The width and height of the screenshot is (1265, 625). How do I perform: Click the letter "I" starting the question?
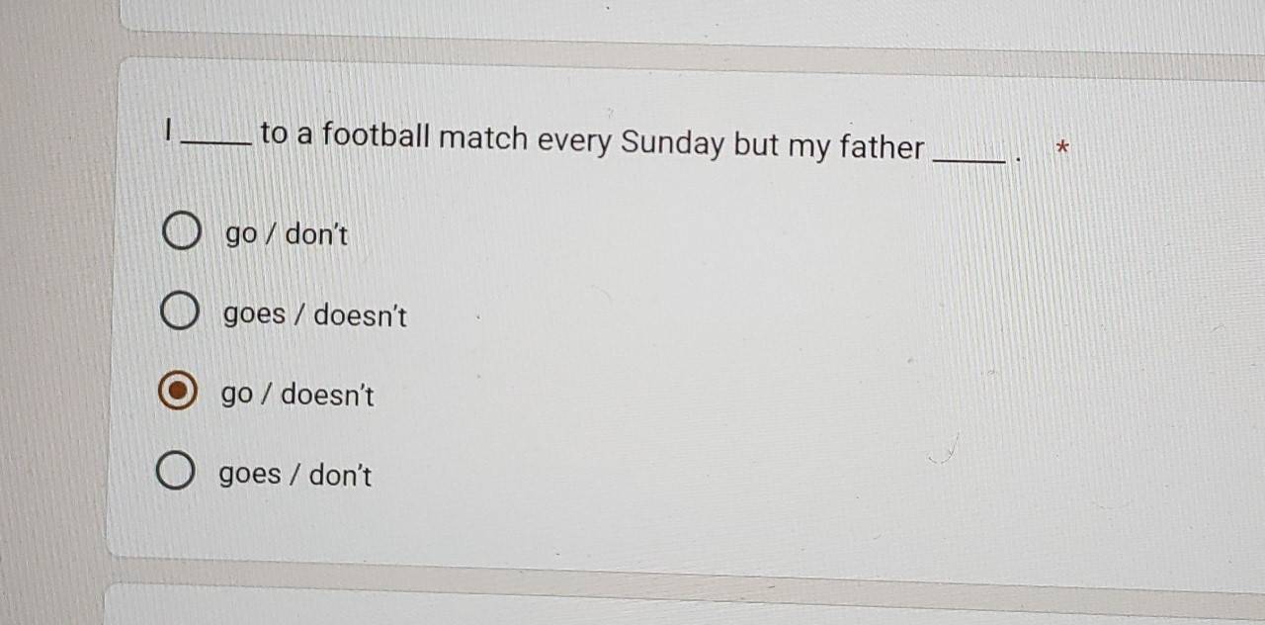click(170, 130)
